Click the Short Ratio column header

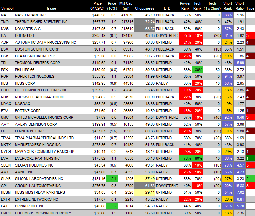point(240,6)
